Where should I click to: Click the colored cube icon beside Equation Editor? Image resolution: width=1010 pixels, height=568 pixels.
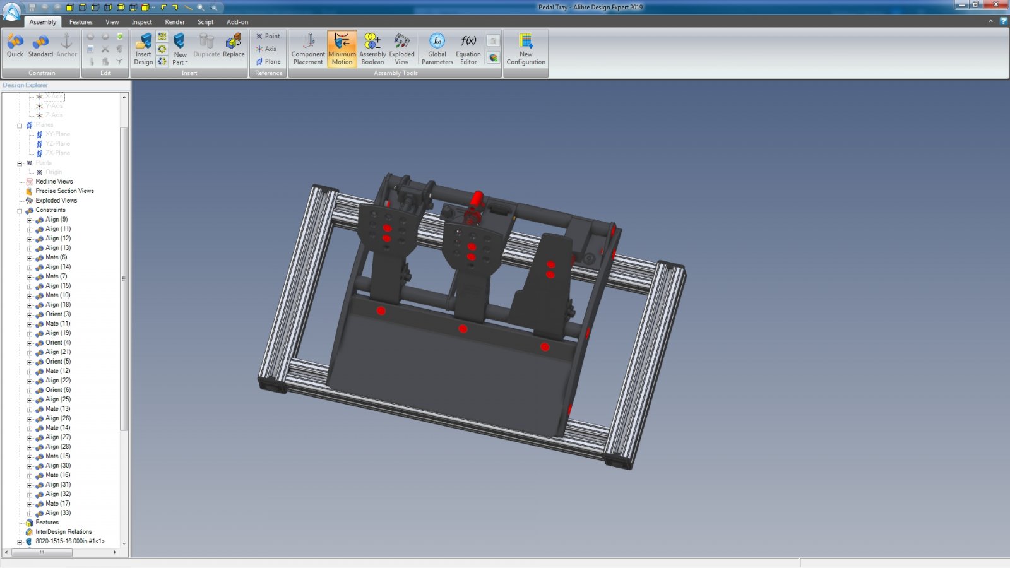pos(494,57)
